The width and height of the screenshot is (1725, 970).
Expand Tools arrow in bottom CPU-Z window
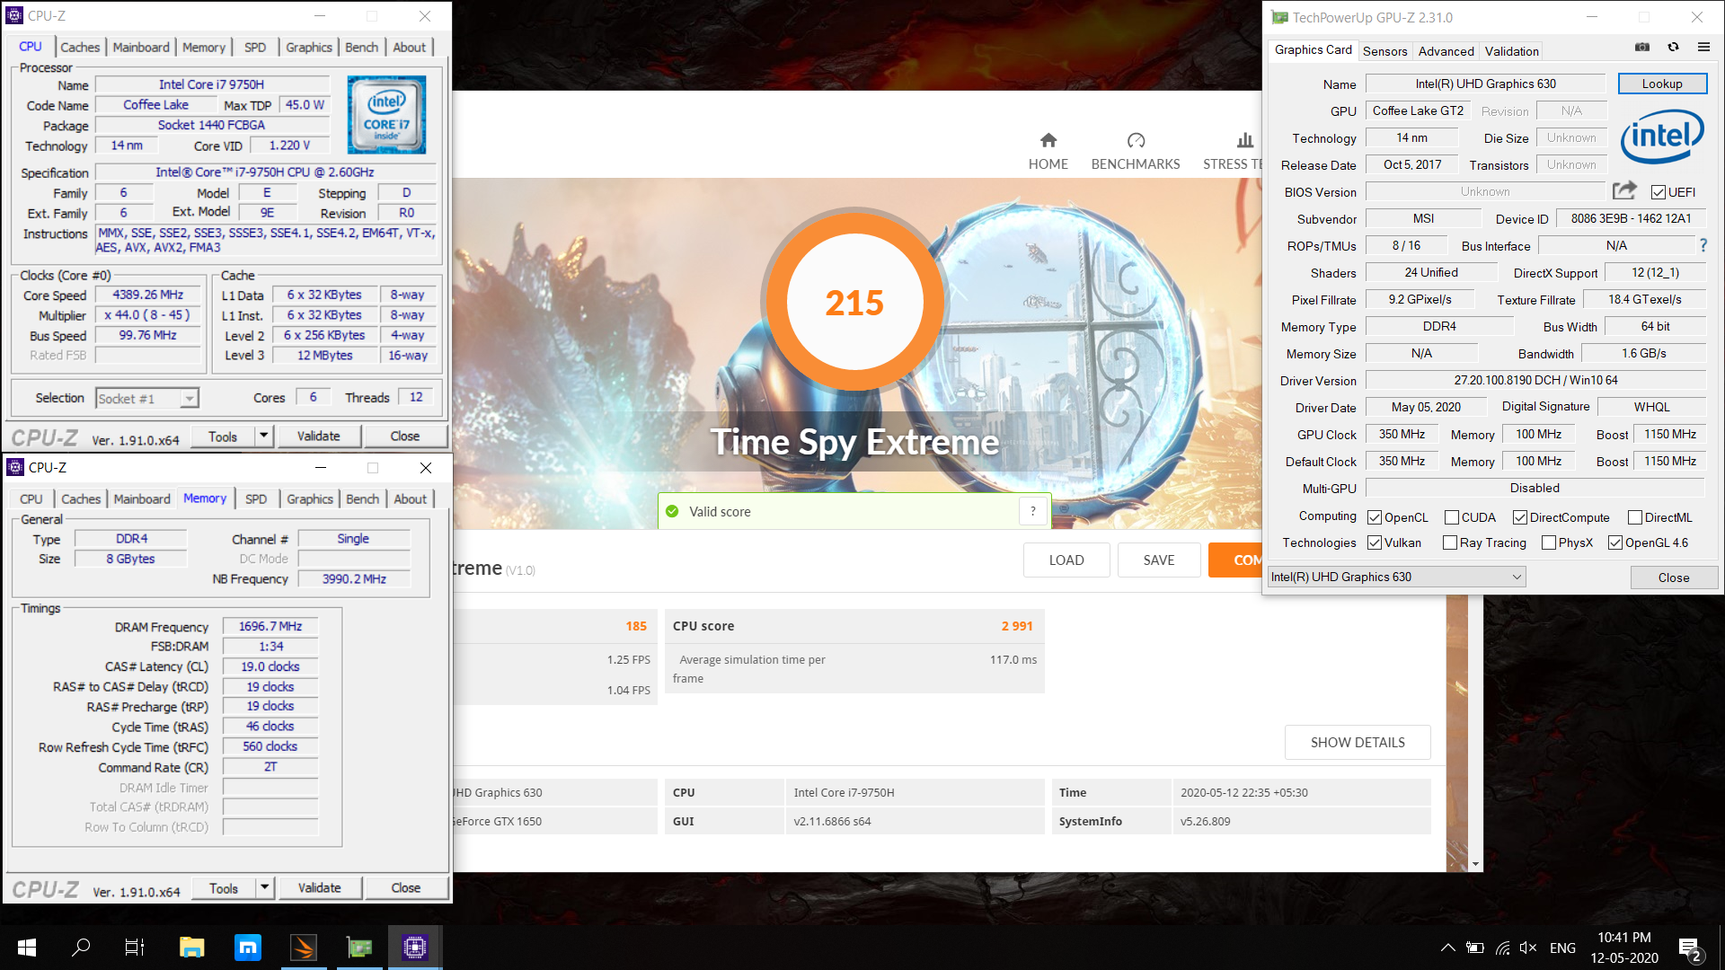pos(265,887)
